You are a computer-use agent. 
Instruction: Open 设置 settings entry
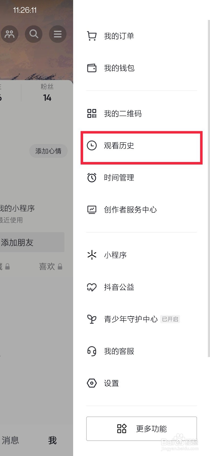tap(111, 383)
